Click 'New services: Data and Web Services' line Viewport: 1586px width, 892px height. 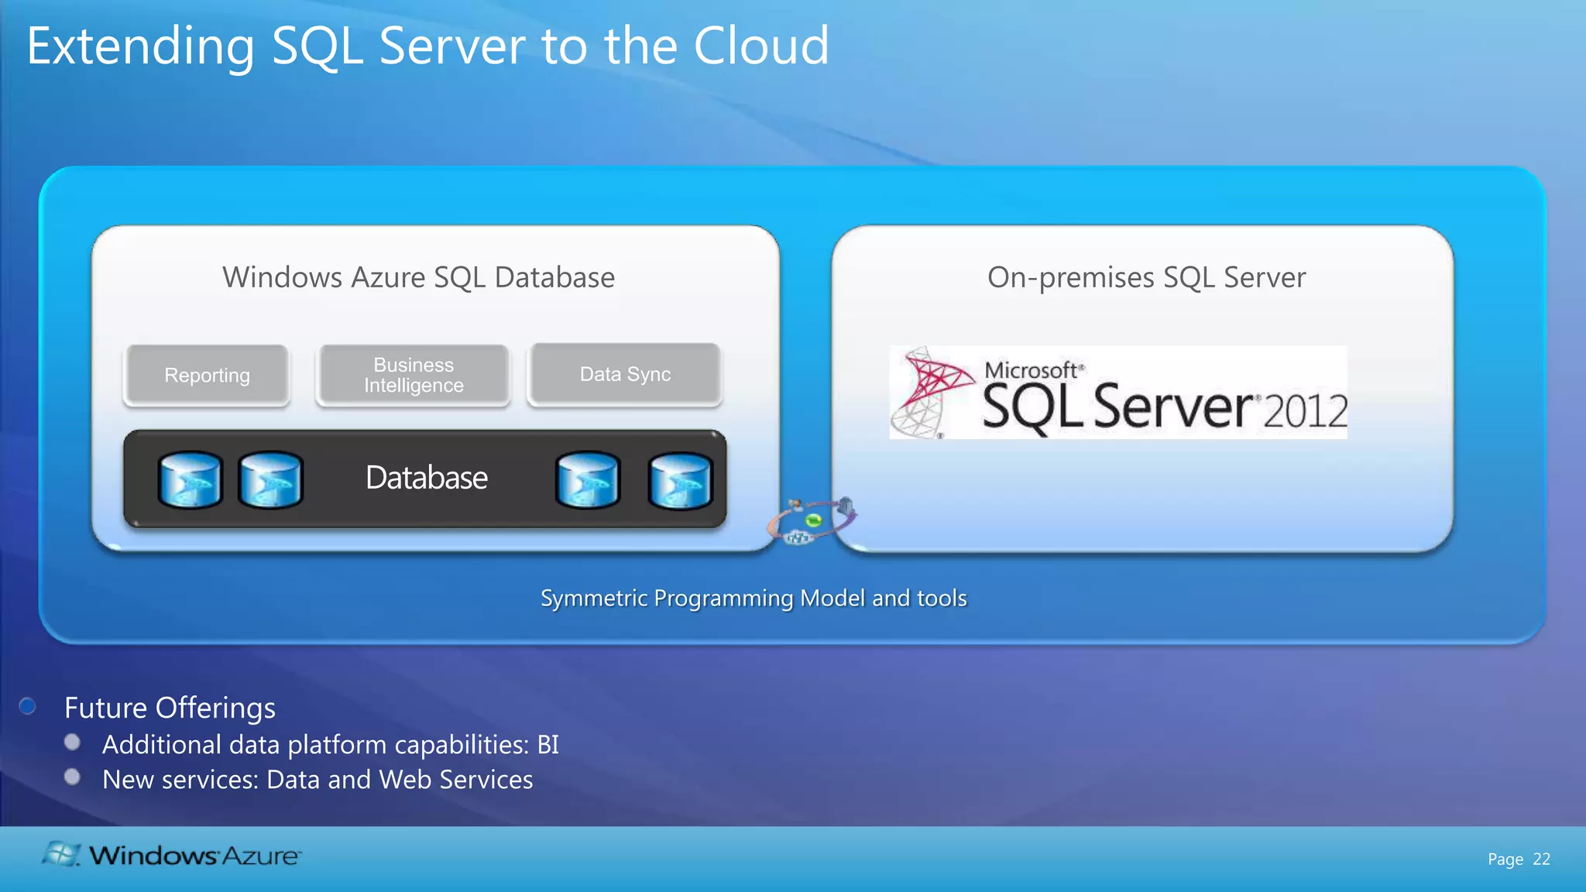tap(318, 779)
